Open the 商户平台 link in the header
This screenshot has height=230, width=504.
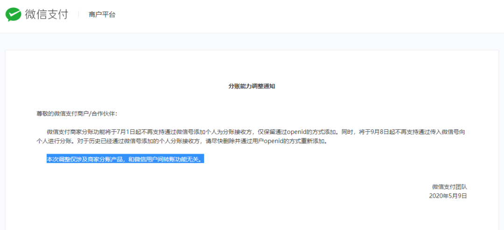(x=102, y=14)
